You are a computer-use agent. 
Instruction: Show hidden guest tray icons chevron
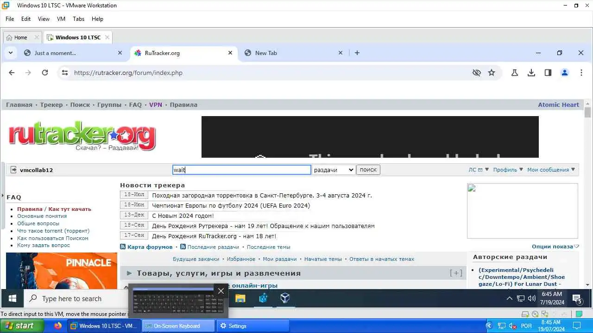point(509,299)
